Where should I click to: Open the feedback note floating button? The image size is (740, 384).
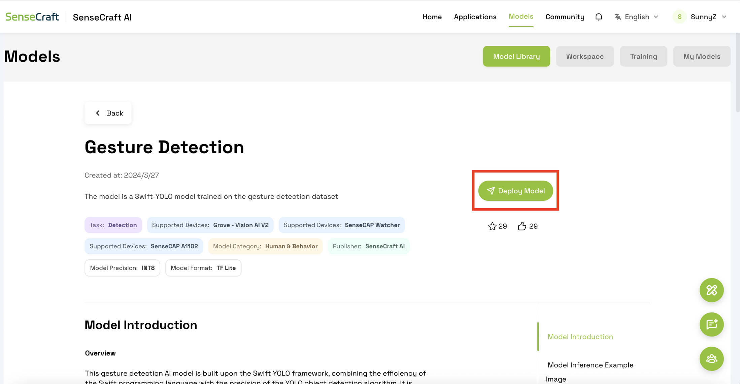coord(711,324)
